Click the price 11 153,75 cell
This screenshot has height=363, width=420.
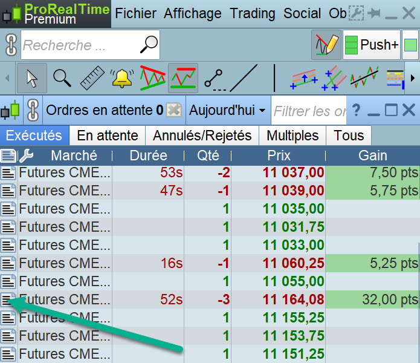[279, 336]
